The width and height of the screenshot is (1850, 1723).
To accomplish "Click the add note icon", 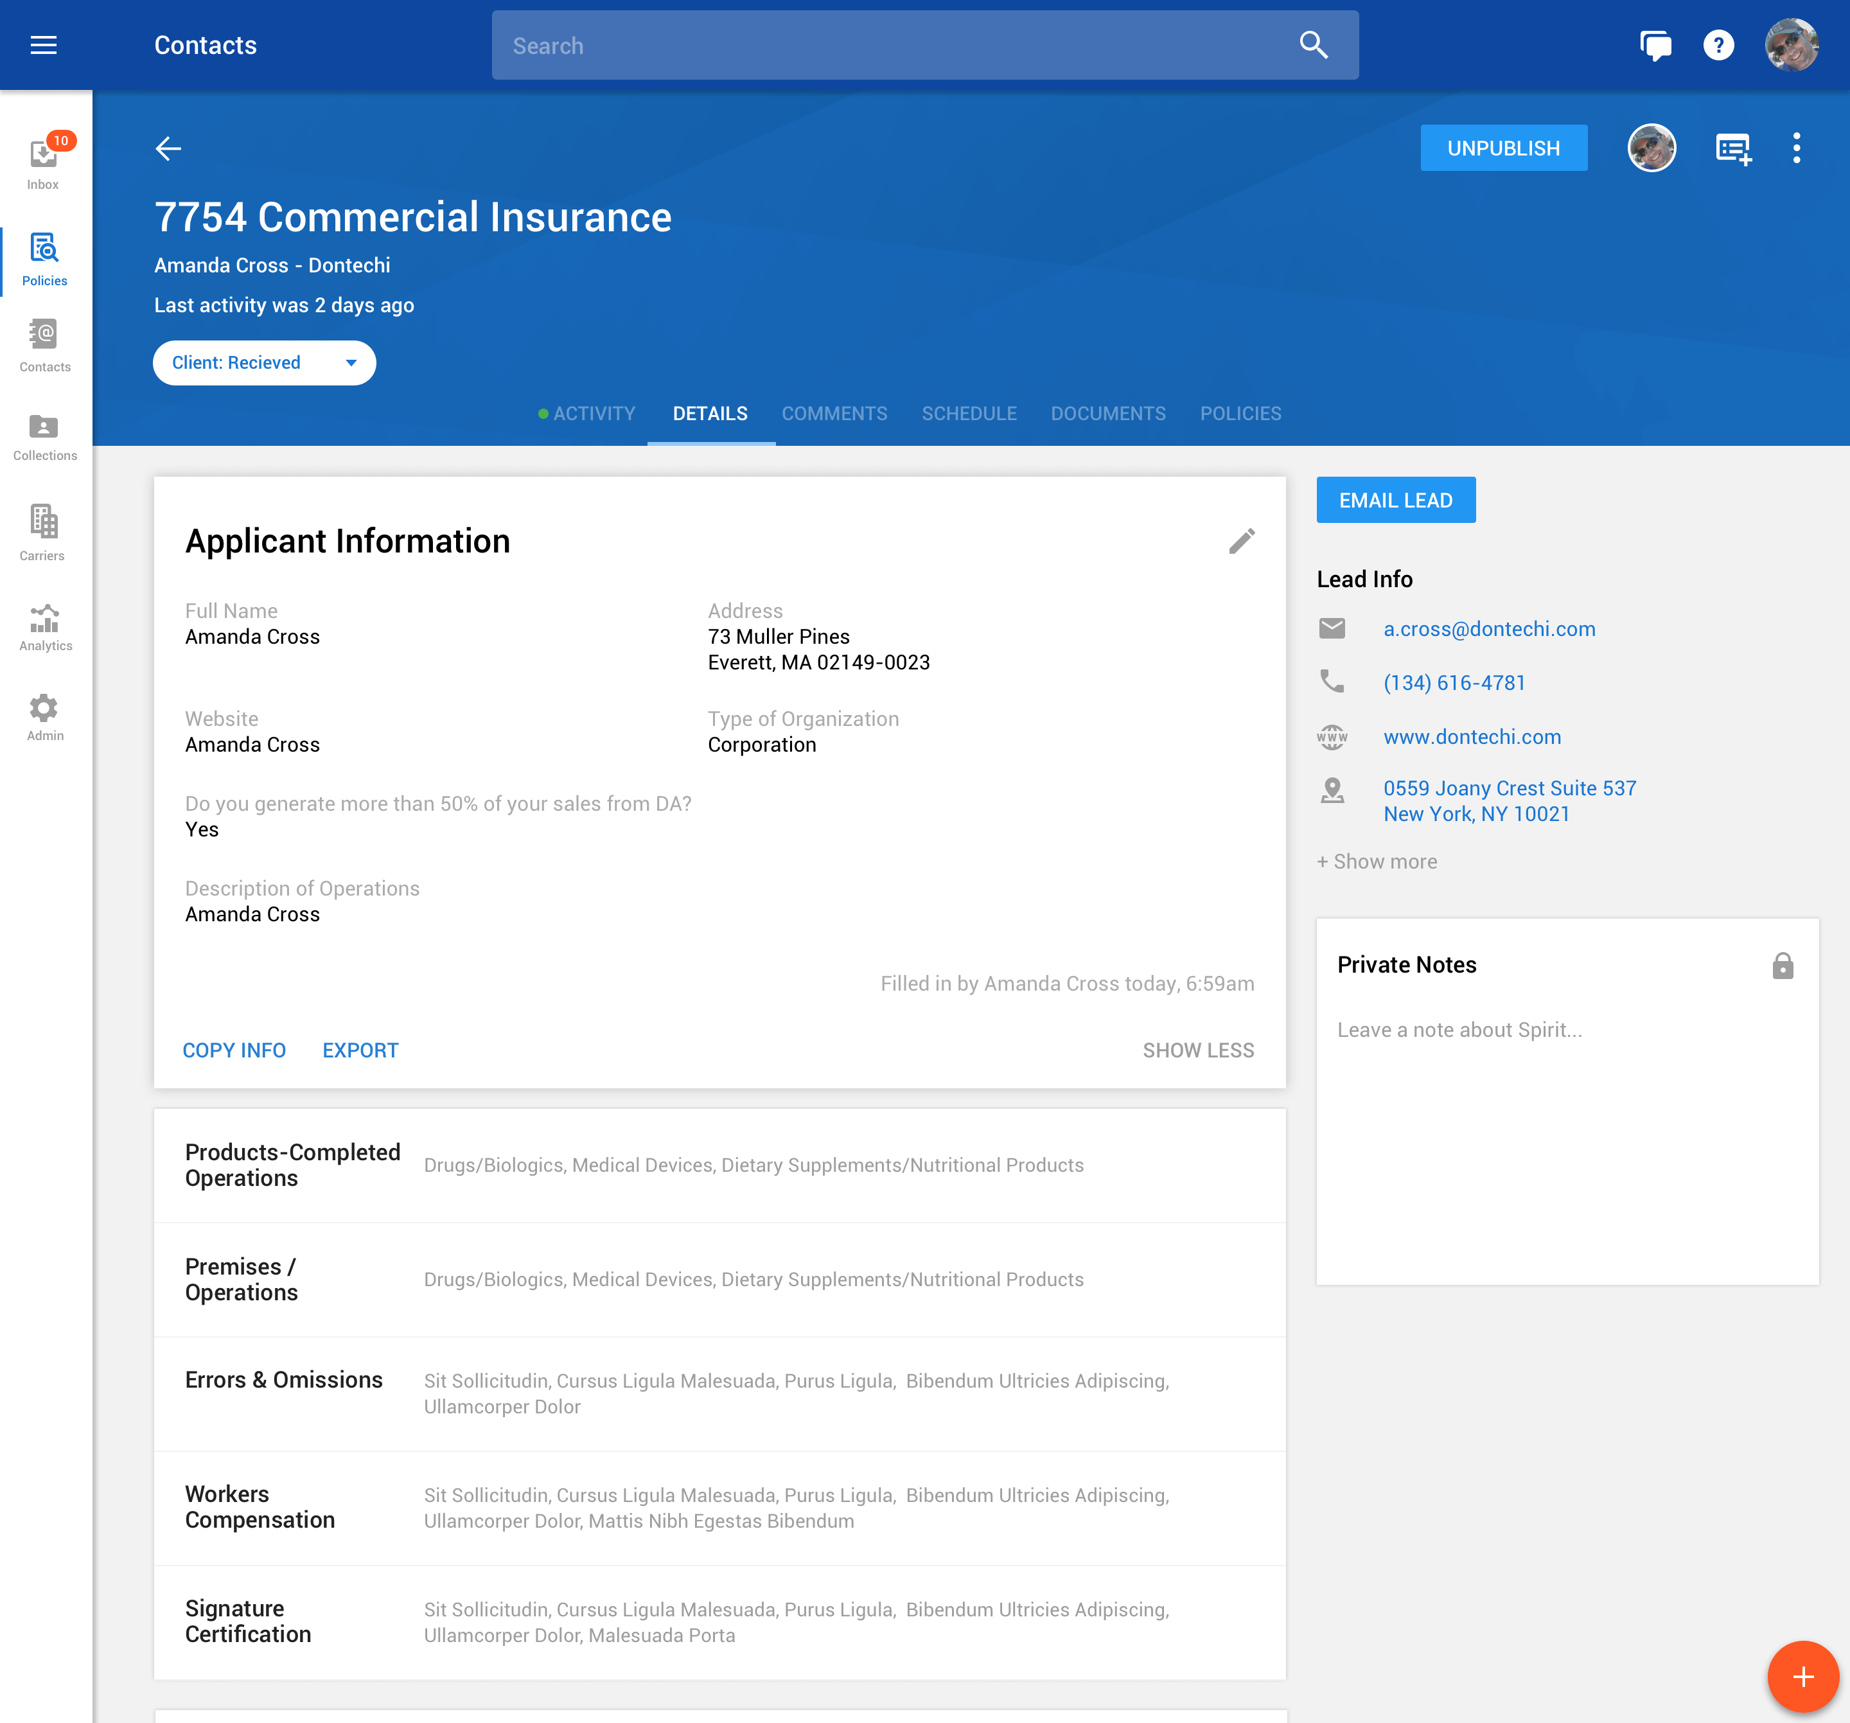I will 1732,148.
